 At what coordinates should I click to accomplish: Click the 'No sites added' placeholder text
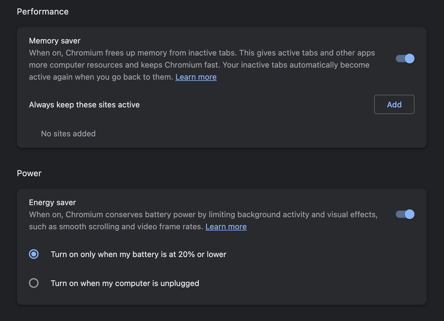coord(68,134)
